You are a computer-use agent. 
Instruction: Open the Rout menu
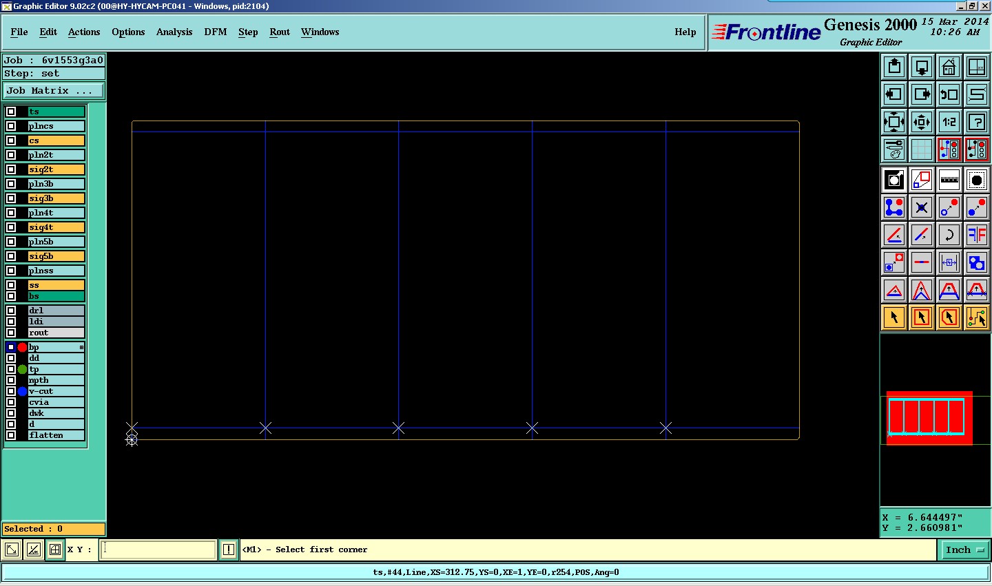click(x=280, y=32)
